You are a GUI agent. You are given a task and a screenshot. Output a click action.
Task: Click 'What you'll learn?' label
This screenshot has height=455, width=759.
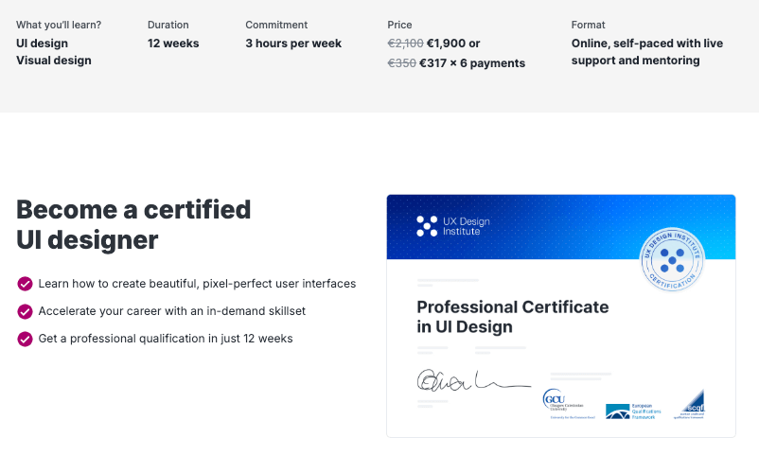(x=59, y=25)
